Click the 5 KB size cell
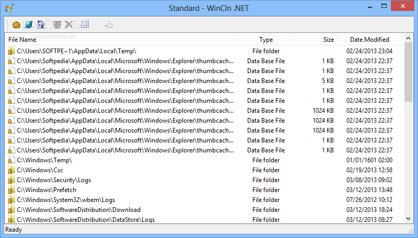The height and width of the screenshot is (238, 418). coord(328,81)
